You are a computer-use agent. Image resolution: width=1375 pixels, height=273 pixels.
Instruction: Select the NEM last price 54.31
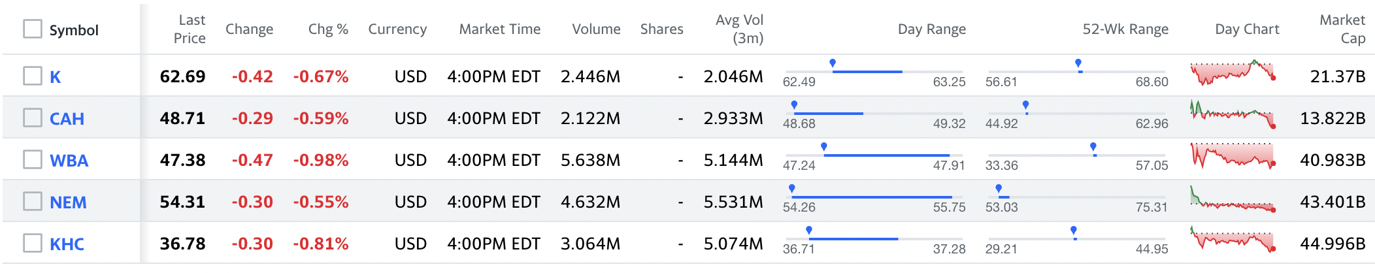pyautogui.click(x=183, y=202)
